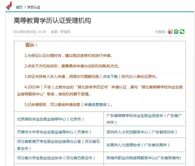195x166 pixels.
Task: Open 申请进度查询 progress link
Action: (x=95, y=104)
